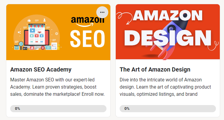This screenshot has height=120, width=224.
Task: Click the thumbs-up icon in SEO illustration
Action: pos(29,20)
